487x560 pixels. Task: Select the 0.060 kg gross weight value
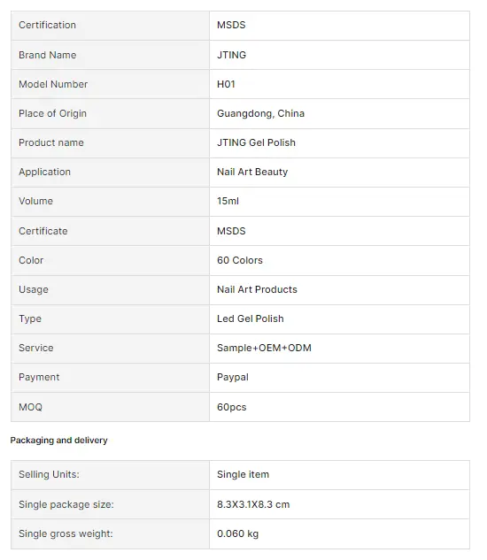click(x=237, y=534)
